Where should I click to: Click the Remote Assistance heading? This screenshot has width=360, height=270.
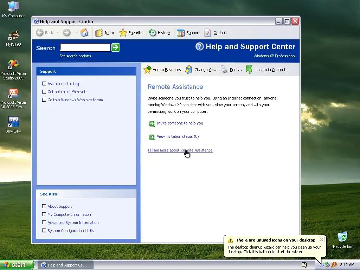[175, 87]
